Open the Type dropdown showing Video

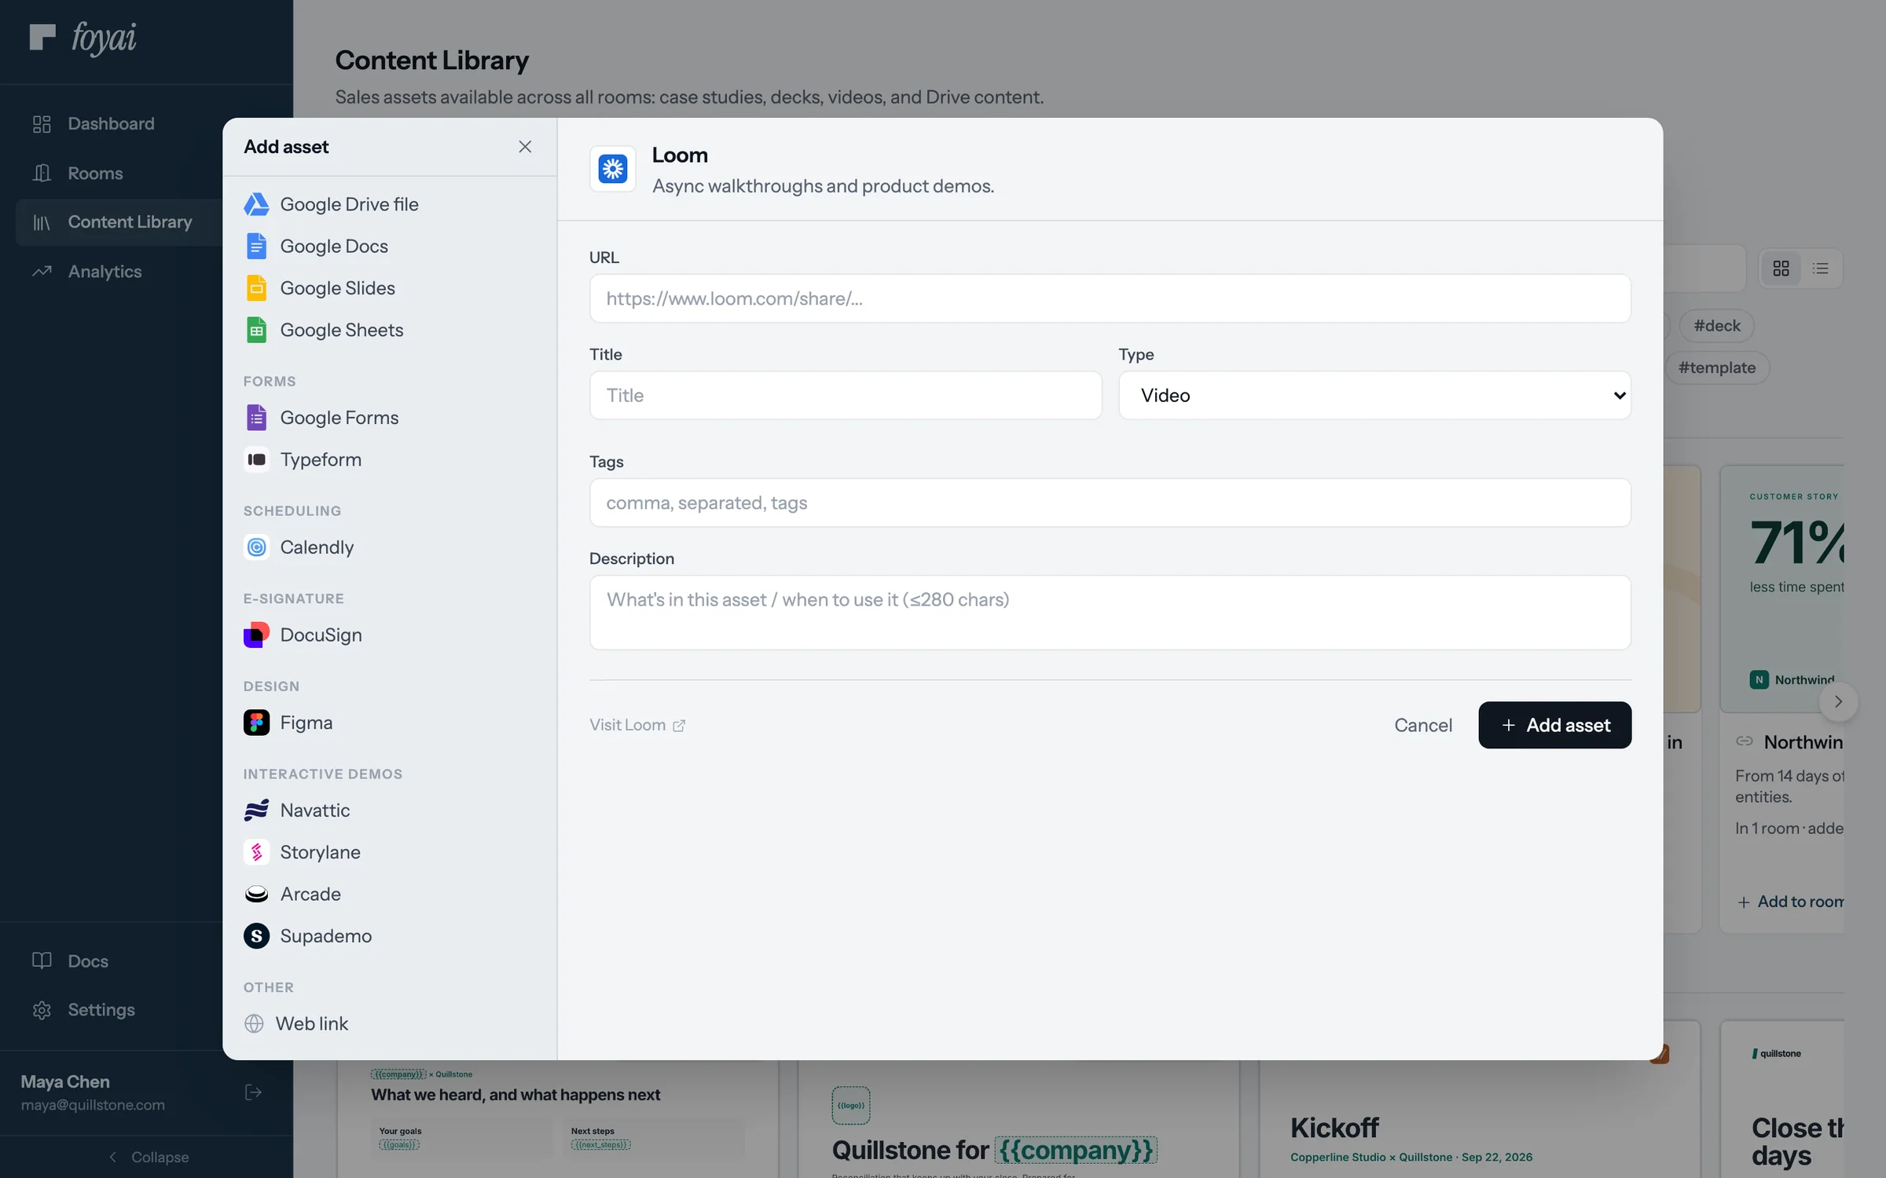click(x=1374, y=395)
